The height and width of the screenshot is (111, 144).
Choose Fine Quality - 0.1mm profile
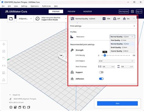tap(122, 40)
